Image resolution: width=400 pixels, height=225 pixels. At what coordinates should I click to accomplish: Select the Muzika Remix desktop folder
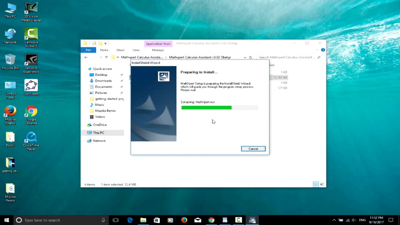[10, 192]
